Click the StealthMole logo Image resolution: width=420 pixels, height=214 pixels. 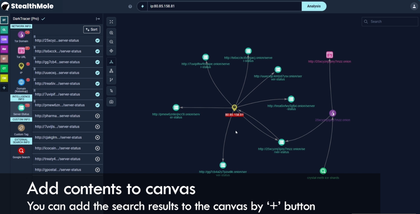(27, 6)
